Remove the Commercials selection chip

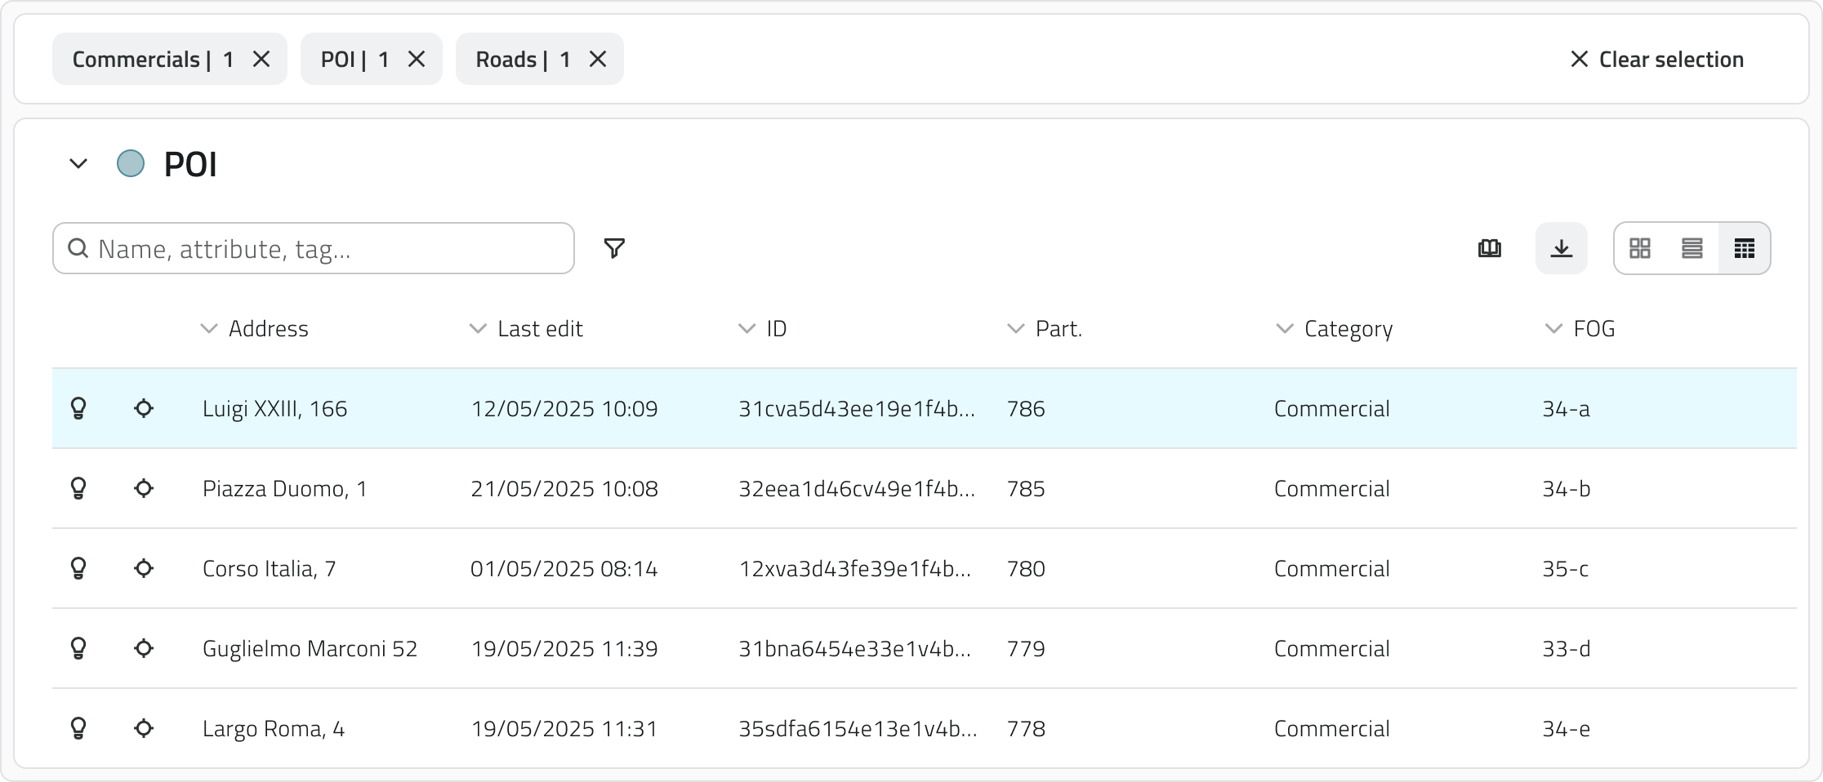[261, 59]
